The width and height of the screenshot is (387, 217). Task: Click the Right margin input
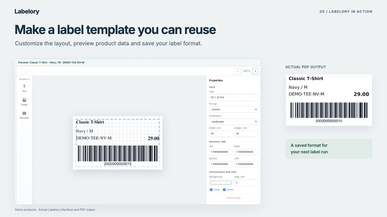tap(246, 152)
